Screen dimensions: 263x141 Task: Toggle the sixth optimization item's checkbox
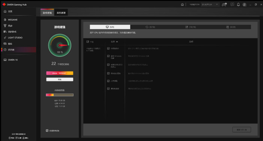108,89
